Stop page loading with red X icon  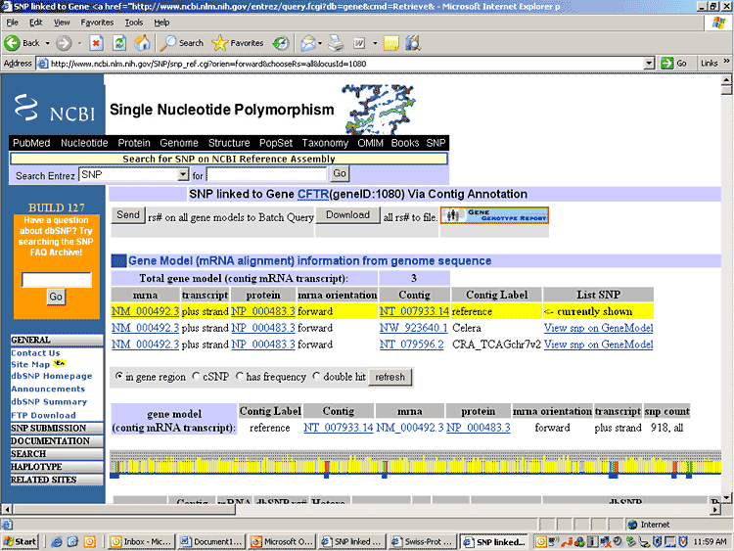[97, 43]
